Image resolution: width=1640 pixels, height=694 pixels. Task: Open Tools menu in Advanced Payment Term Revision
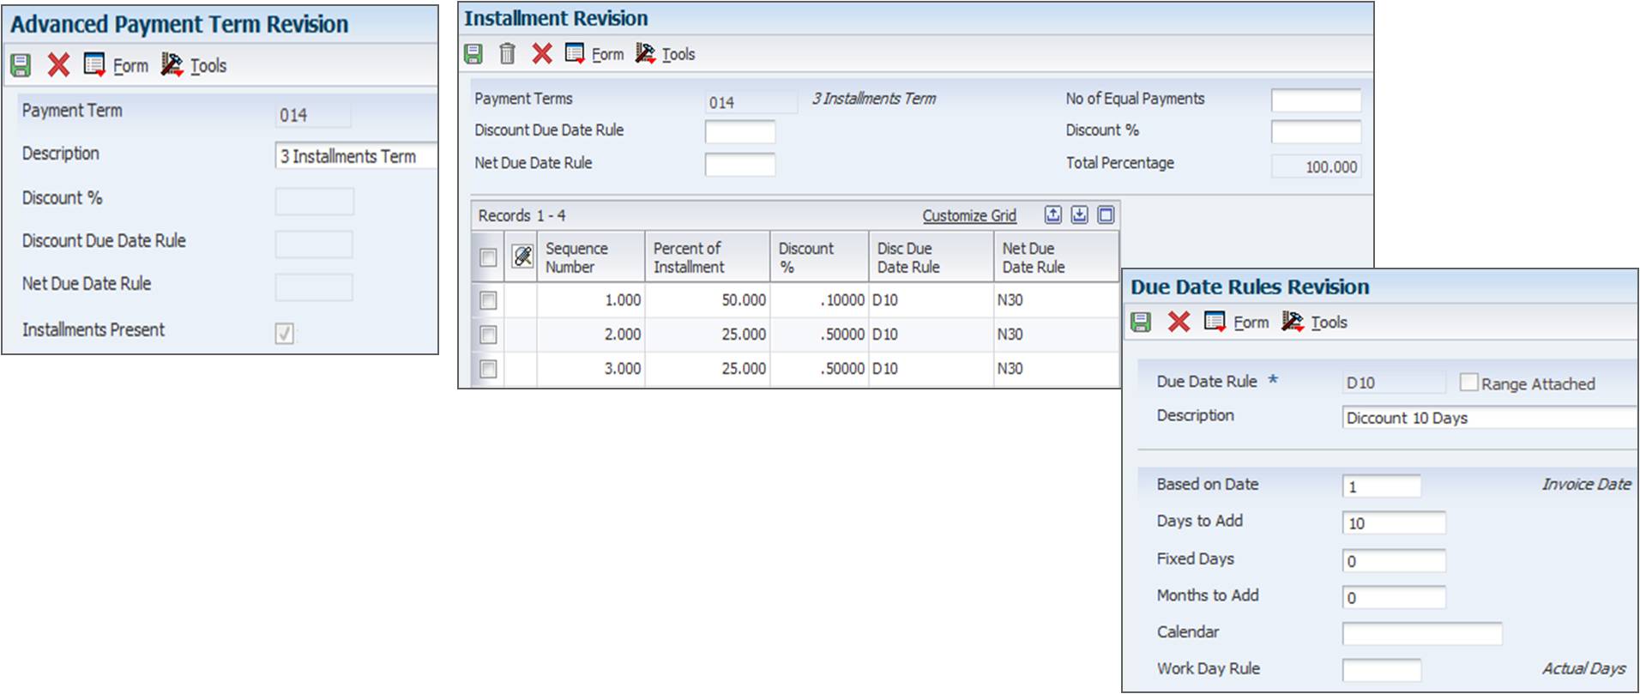pos(208,66)
